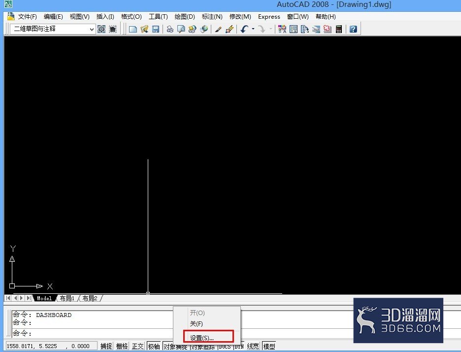
Task: Jump to last layout tab arrow
Action: pos(28,298)
